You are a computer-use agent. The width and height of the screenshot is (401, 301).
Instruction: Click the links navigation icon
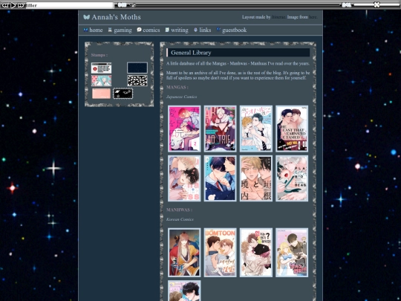point(195,30)
